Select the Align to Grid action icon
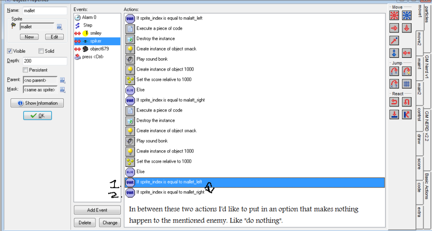Image resolution: width=432 pixels, height=231 pixels. (x=407, y=84)
